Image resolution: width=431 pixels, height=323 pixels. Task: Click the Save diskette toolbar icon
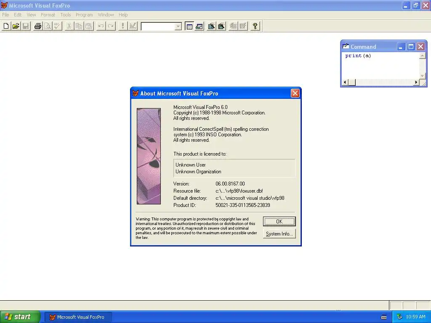(26, 26)
